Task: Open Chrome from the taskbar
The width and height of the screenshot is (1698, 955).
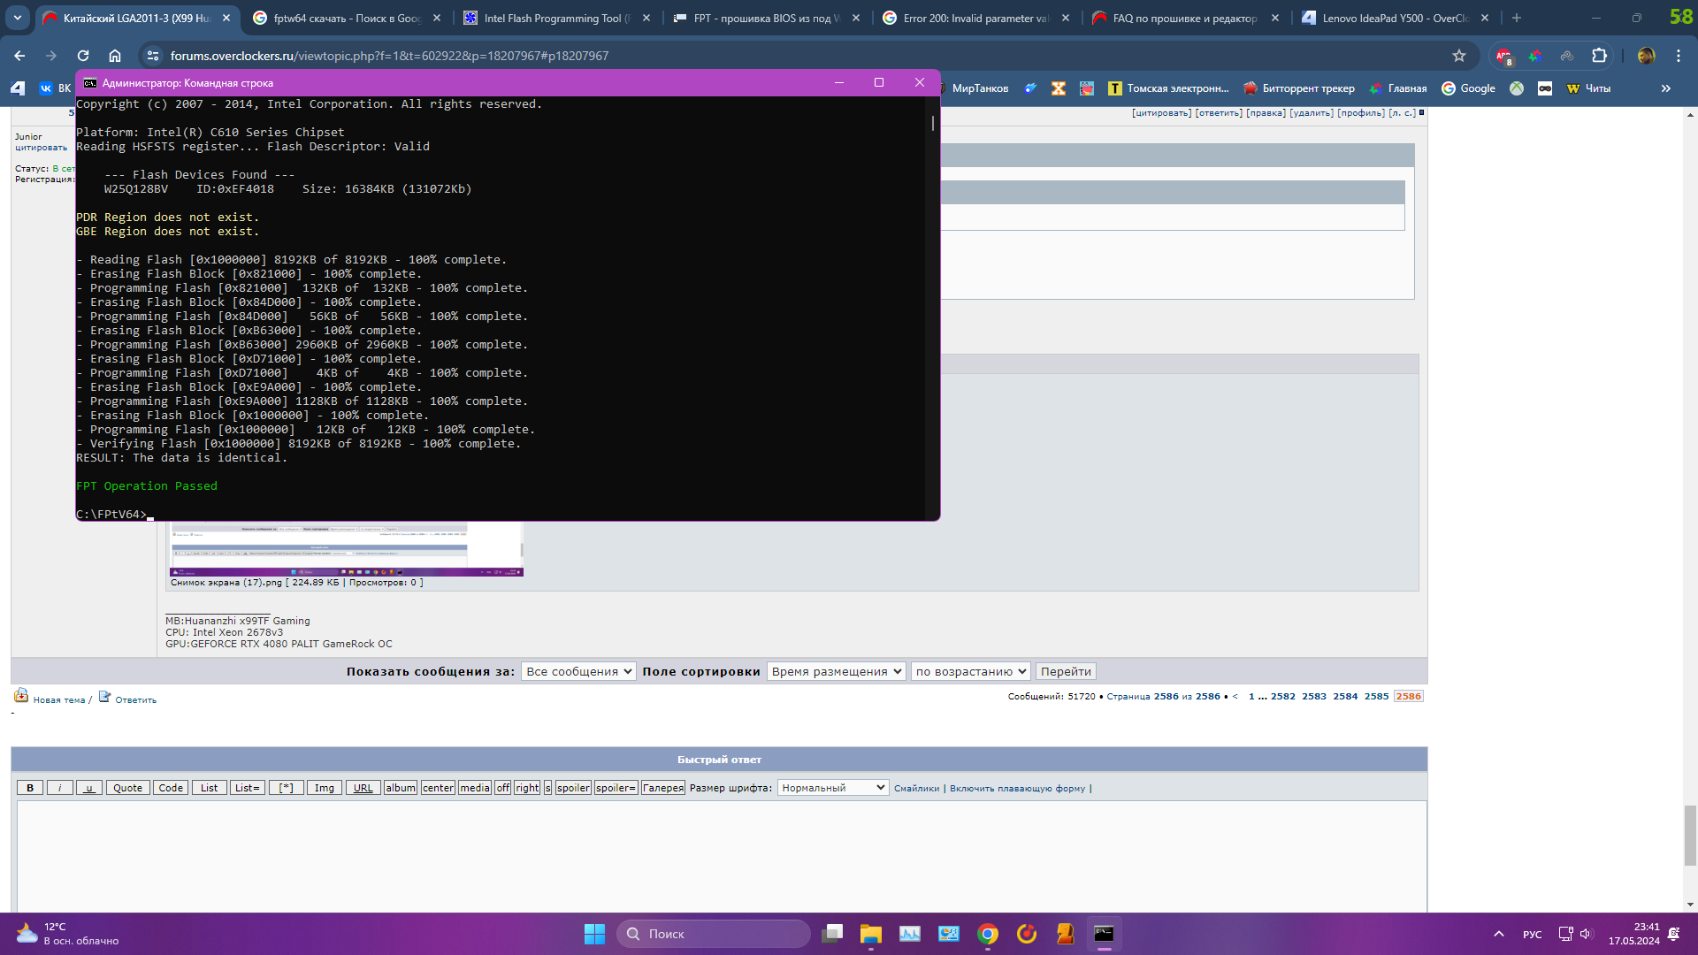Action: (988, 934)
